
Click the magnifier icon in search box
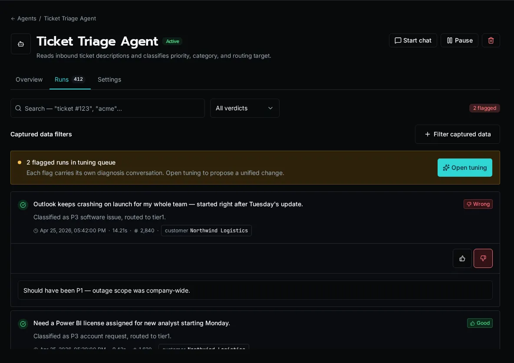pos(18,108)
